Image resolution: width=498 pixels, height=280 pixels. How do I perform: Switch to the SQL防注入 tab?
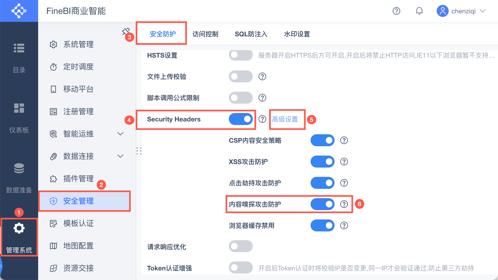[251, 34]
